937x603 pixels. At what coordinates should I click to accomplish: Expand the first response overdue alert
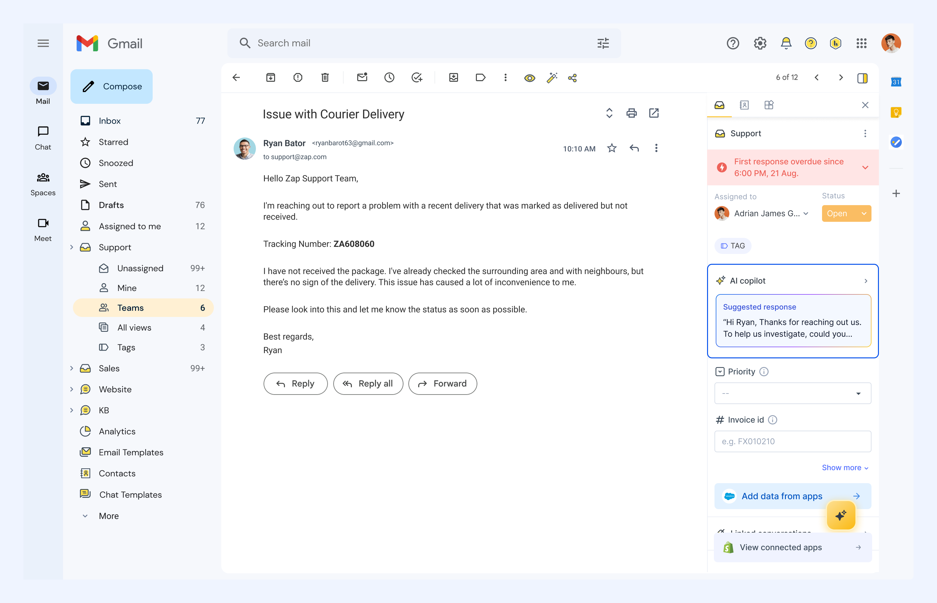pos(865,168)
